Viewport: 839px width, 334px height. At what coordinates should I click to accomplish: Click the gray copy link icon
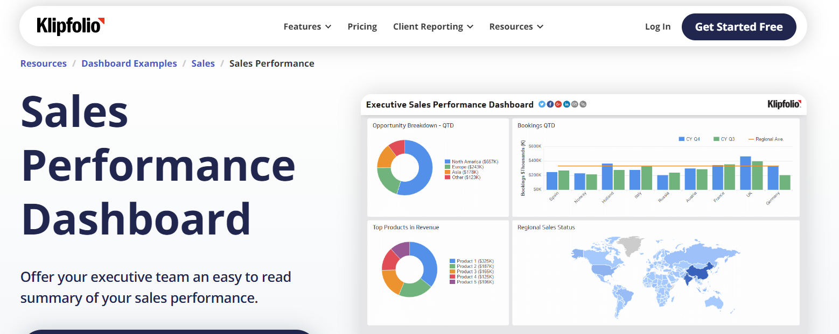point(583,104)
